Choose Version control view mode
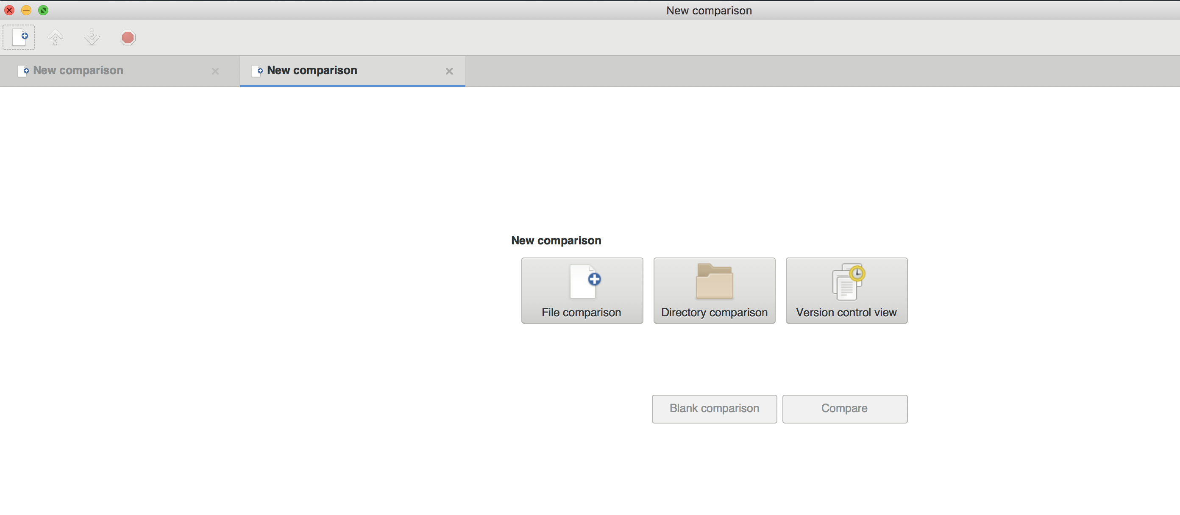The image size is (1180, 515). click(846, 290)
